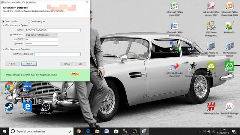The width and height of the screenshot is (240, 135).
Task: Open Microsoft Office Word 2007 desktop shortcut
Action: pyautogui.click(x=174, y=29)
